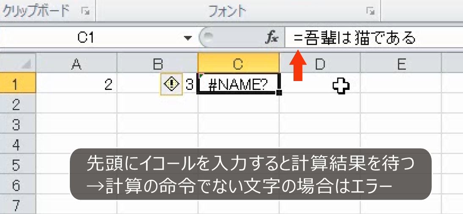Select row 1 header

point(18,83)
